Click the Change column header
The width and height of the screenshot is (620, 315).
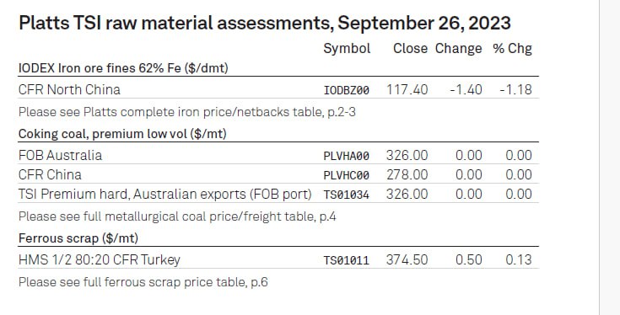pyautogui.click(x=459, y=49)
